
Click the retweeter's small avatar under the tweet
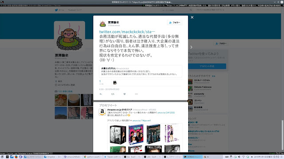coord(115,83)
